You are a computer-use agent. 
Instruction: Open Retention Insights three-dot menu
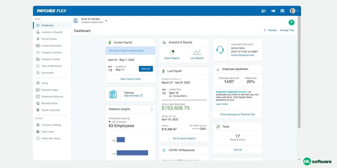point(152,109)
